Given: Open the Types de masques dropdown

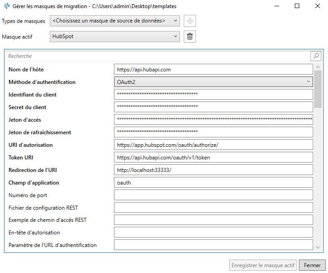Looking at the screenshot, I should click(114, 21).
